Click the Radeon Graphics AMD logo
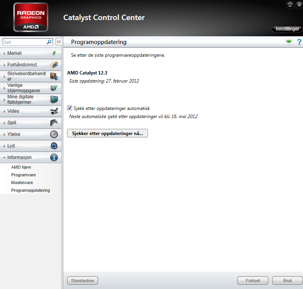 pyautogui.click(x=31, y=17)
